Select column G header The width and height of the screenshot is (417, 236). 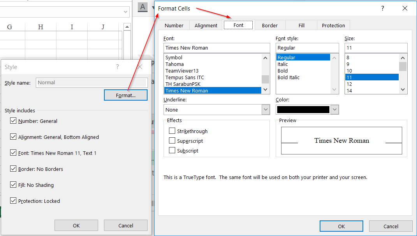coord(10,27)
